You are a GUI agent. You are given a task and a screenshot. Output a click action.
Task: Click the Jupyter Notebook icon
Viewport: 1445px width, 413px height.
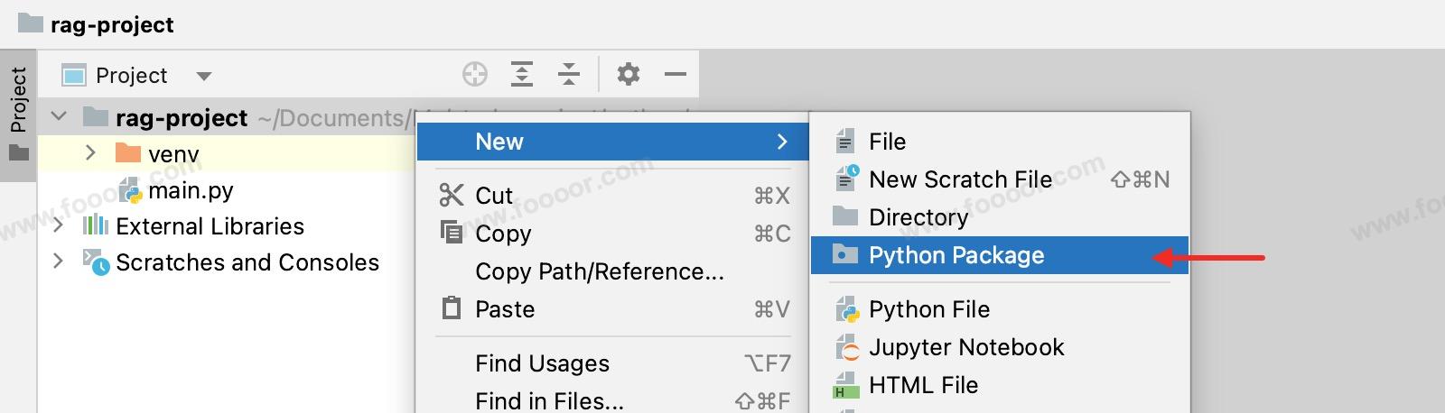point(846,347)
